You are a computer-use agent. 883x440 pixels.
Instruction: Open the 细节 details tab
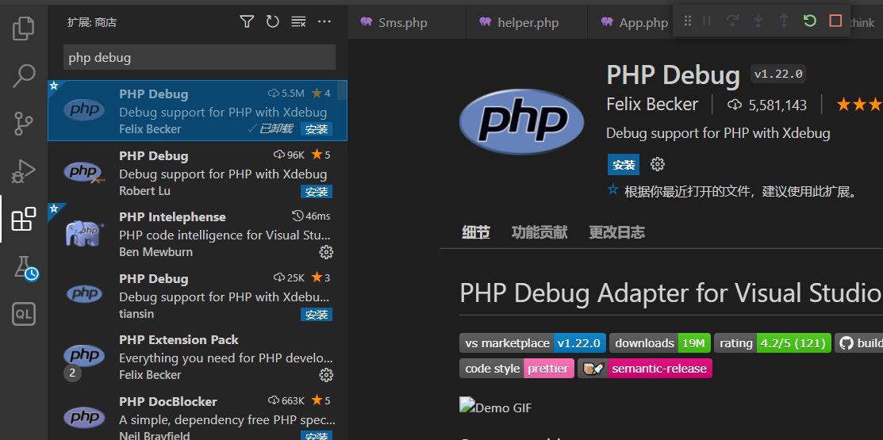pos(476,232)
